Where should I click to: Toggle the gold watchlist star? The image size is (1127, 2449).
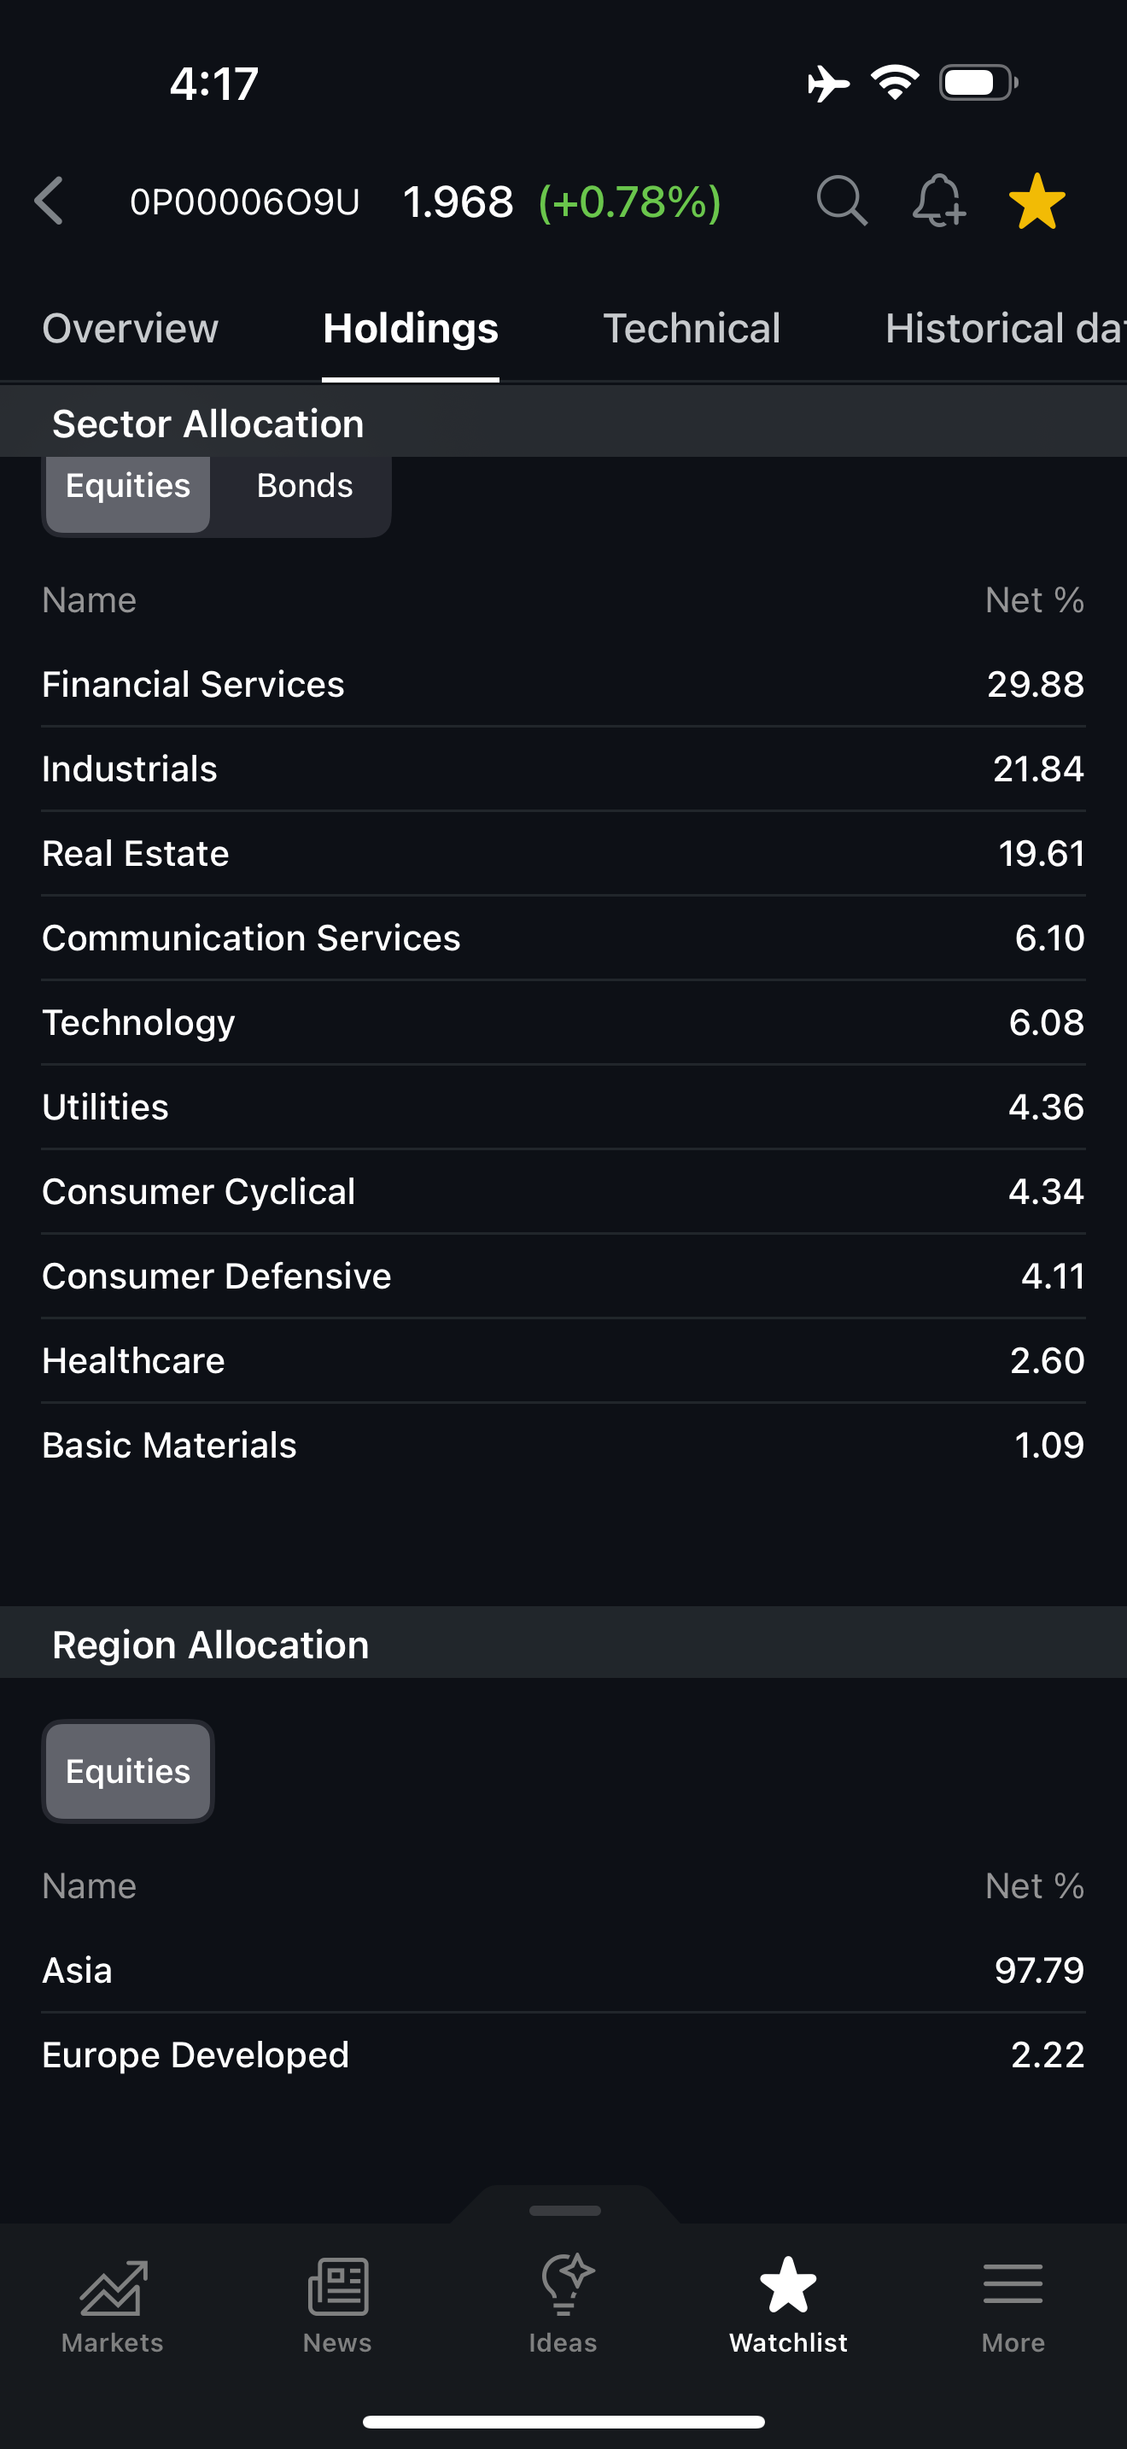pos(1036,201)
